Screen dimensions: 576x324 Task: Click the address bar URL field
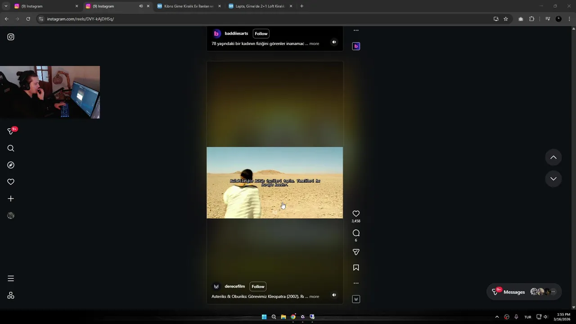(265, 19)
